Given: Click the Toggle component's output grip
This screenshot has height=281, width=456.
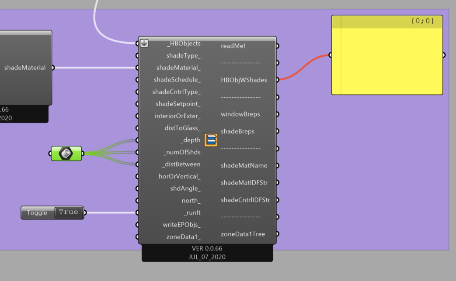Looking at the screenshot, I should click(x=85, y=213).
